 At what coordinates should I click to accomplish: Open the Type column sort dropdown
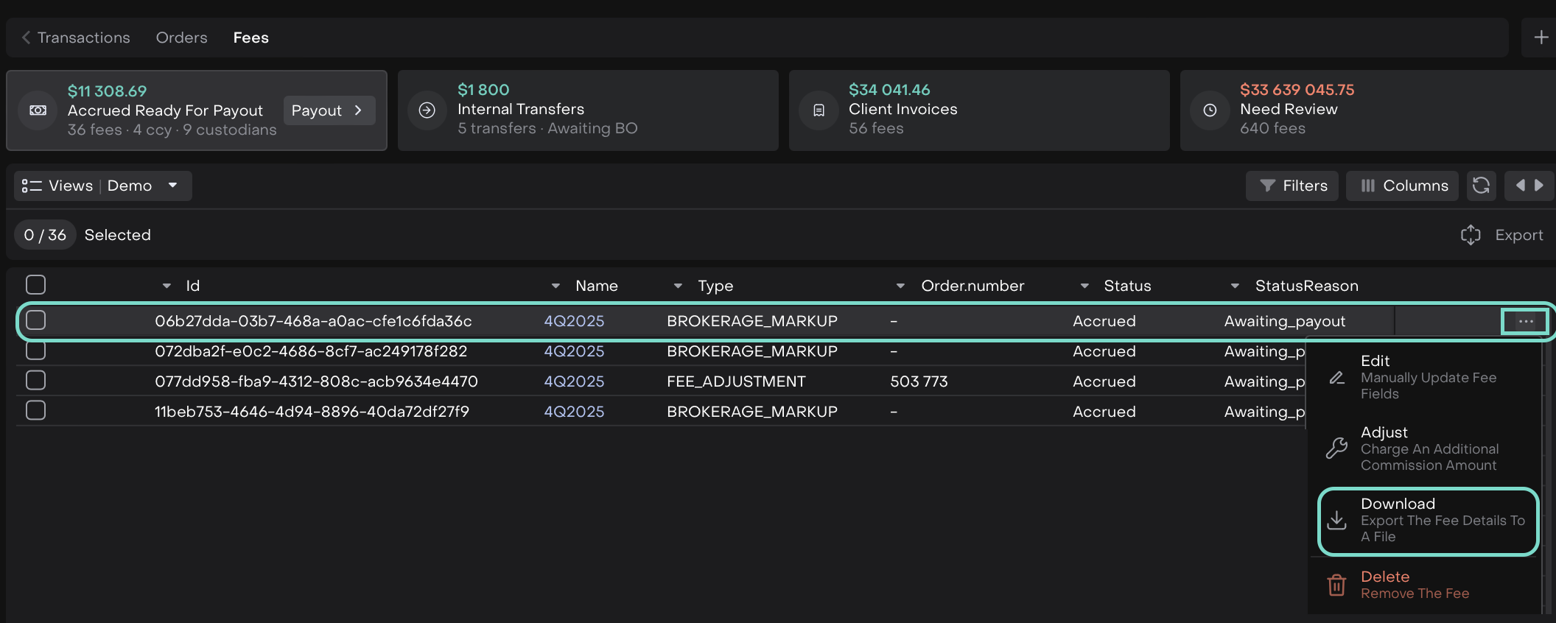pyautogui.click(x=678, y=286)
